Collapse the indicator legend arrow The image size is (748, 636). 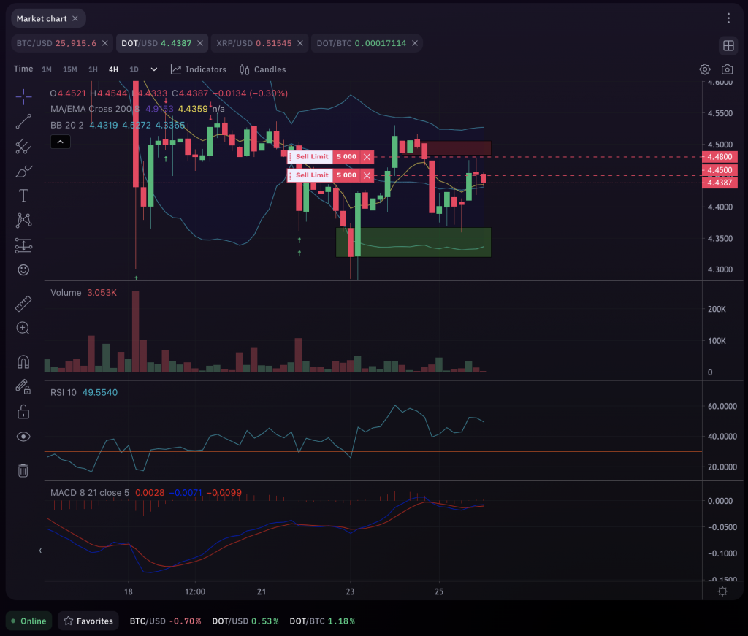pos(61,142)
